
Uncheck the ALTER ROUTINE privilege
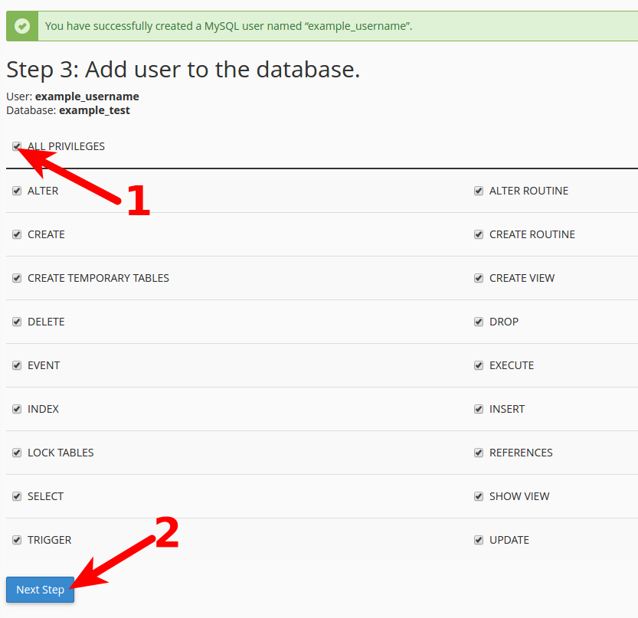point(479,191)
